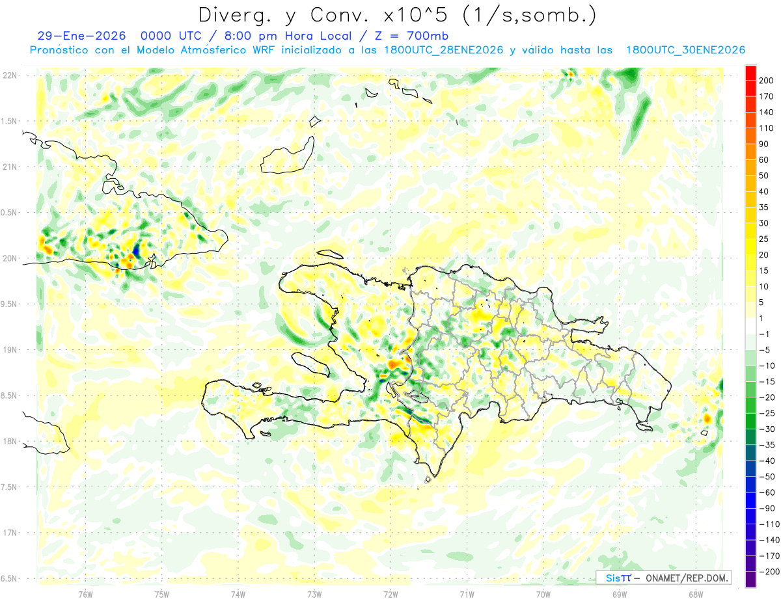Click the white swatch between 1 and -1
The width and height of the screenshot is (781, 603).
[x=750, y=326]
